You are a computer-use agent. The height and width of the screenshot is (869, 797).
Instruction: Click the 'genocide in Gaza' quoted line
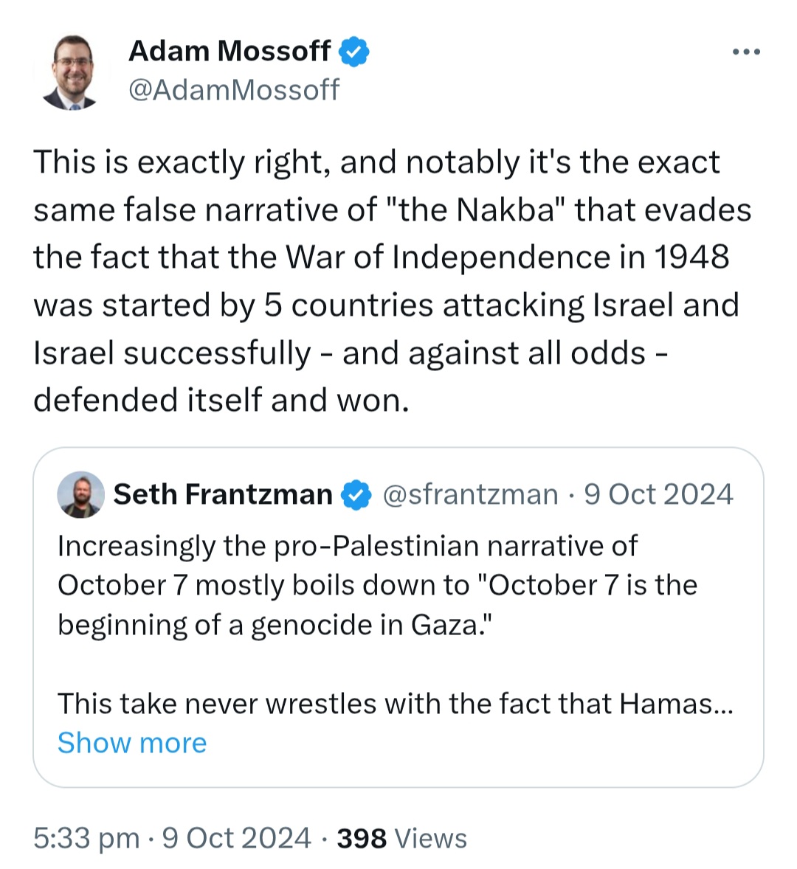coord(275,625)
